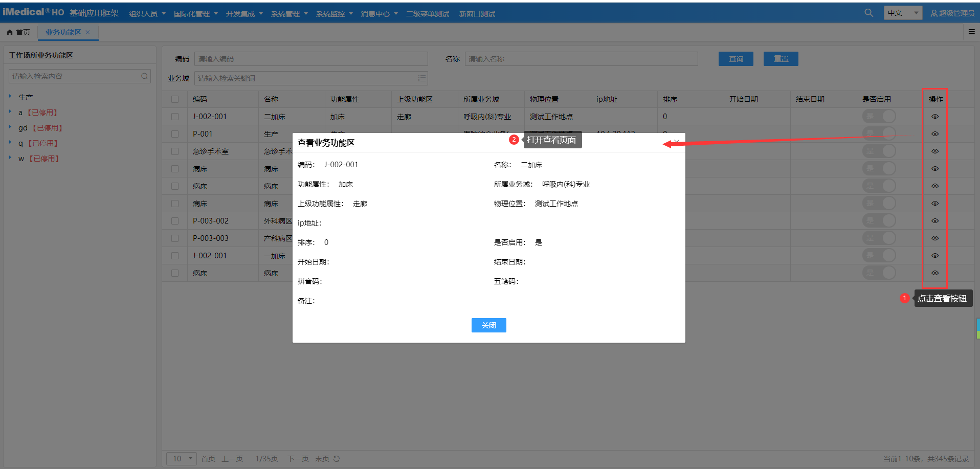The width and height of the screenshot is (980, 469).
Task: Click the search magnifier icon in top bar
Action: (x=868, y=13)
